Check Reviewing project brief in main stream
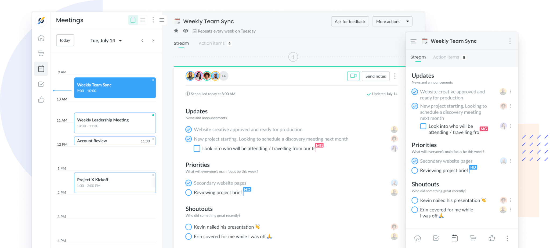 [x=189, y=192]
